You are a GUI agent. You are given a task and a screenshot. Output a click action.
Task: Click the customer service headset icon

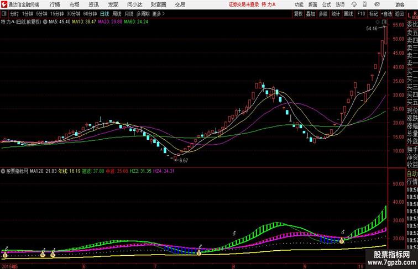[x=354, y=4]
